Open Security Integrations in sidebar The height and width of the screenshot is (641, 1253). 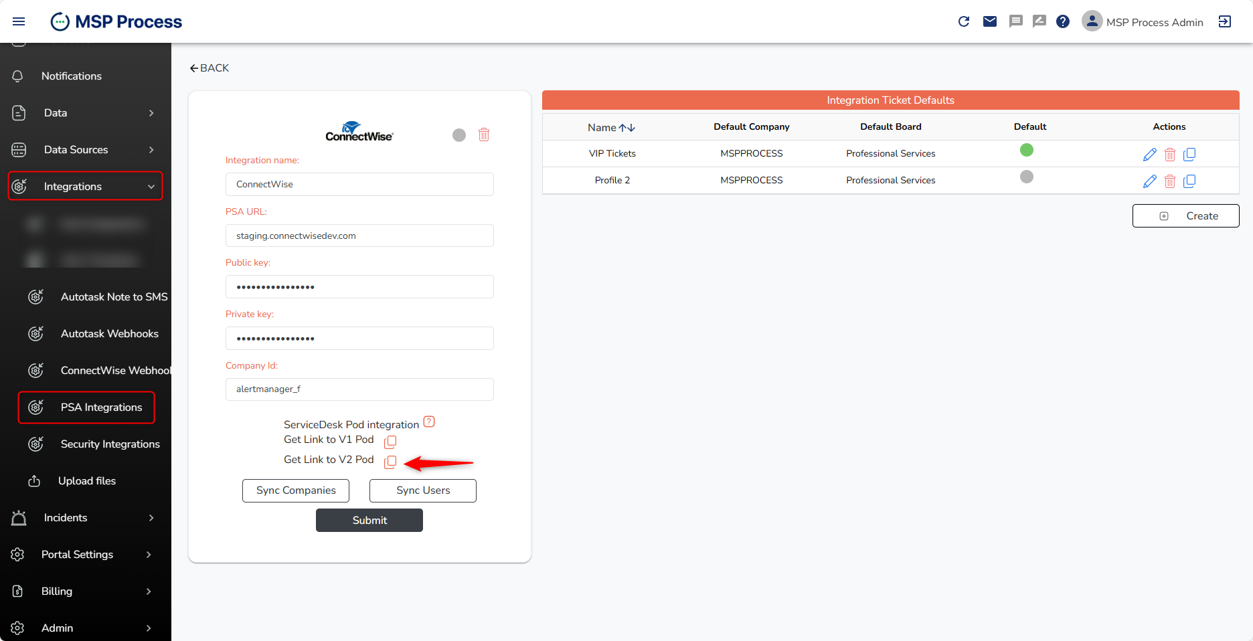[x=110, y=444]
